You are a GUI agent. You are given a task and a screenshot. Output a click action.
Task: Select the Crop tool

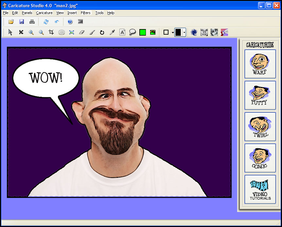pos(51,32)
